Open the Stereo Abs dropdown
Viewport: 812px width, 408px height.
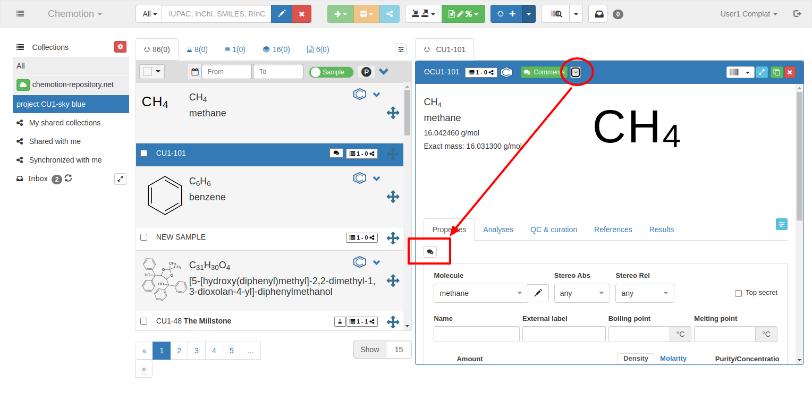point(581,293)
